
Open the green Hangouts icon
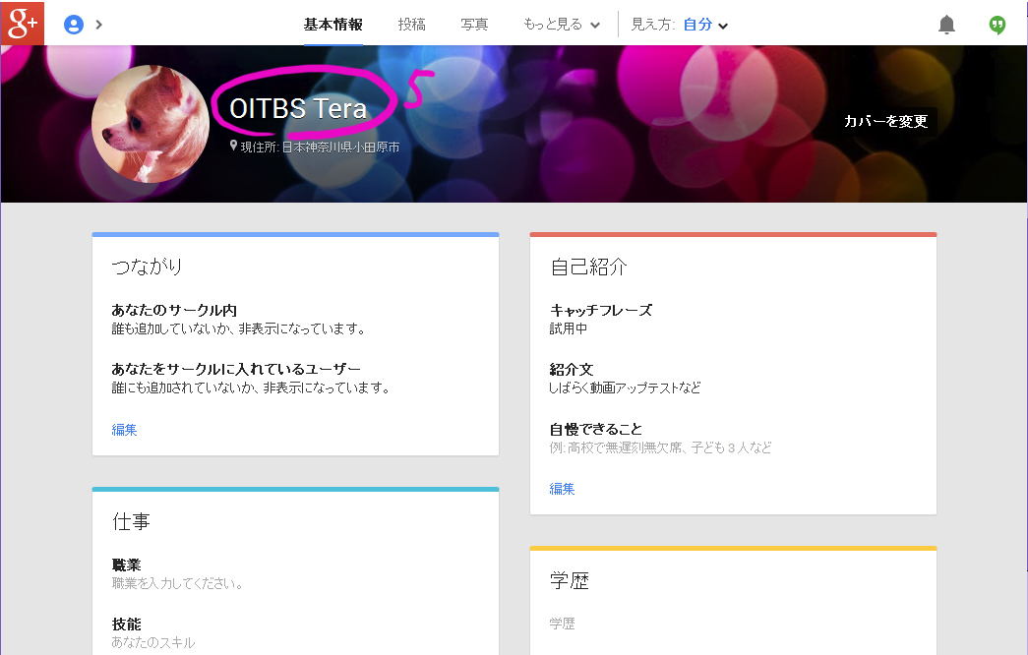click(998, 25)
